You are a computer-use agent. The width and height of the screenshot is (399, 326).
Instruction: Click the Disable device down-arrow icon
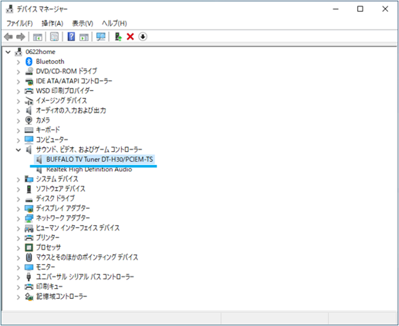[142, 37]
